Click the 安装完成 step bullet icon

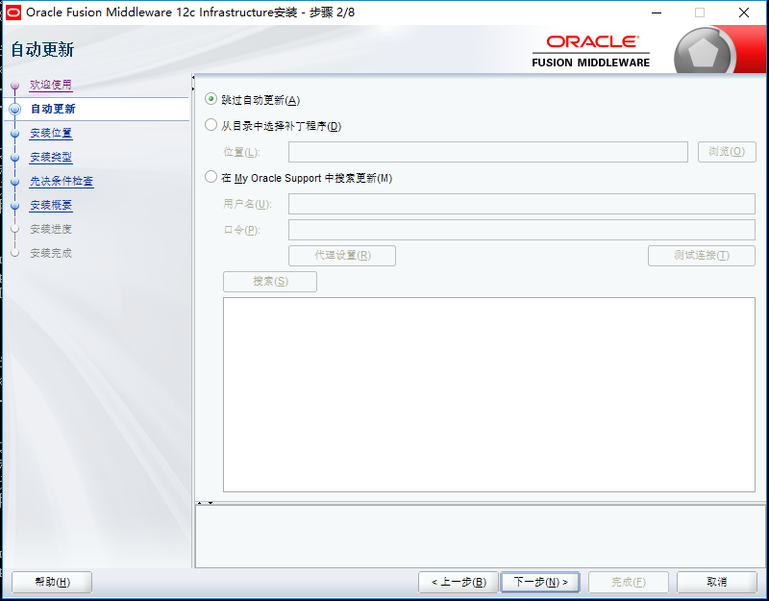pyautogui.click(x=15, y=253)
